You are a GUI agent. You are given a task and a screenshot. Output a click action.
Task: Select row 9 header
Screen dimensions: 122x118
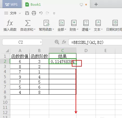tap(5, 97)
